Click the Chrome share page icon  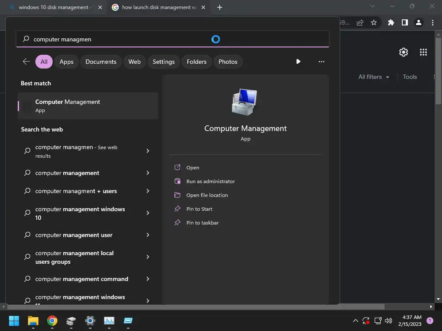(x=360, y=22)
